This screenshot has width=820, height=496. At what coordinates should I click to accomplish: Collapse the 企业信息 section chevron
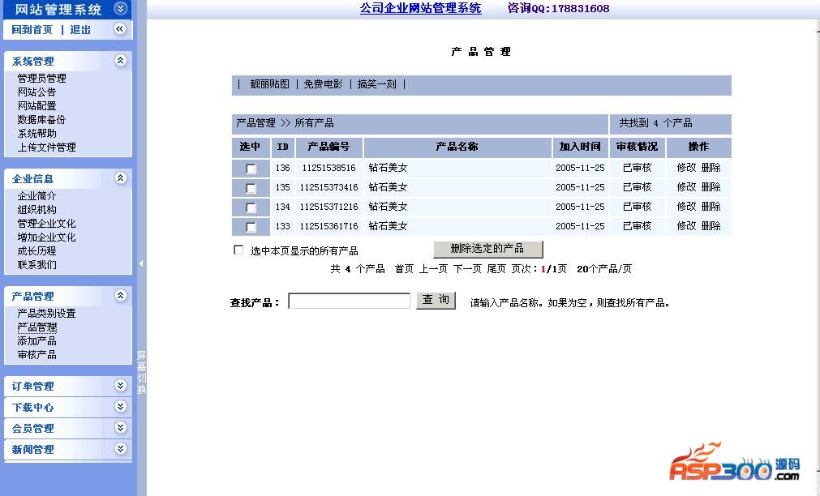(x=120, y=178)
